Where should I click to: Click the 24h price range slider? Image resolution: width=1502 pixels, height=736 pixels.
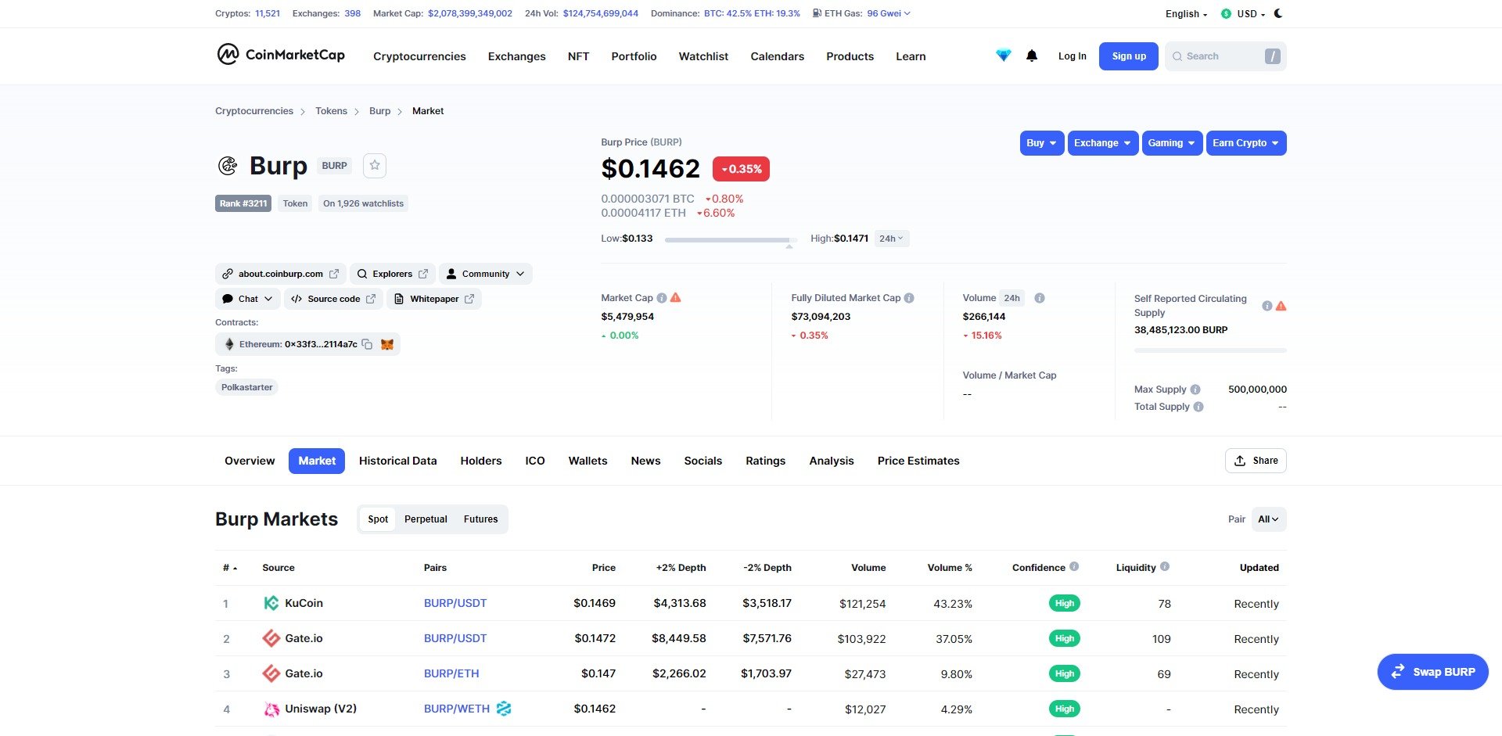[730, 240]
